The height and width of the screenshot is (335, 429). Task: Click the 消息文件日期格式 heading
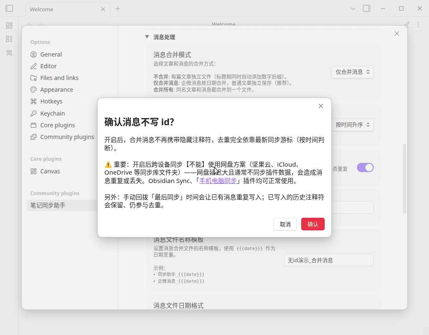pos(178,305)
